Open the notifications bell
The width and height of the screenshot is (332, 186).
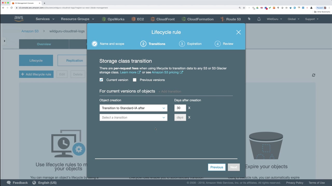click(x=259, y=19)
